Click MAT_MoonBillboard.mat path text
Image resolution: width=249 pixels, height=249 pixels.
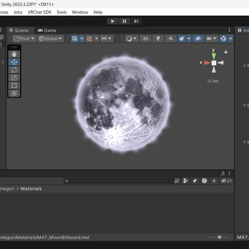[45, 238]
